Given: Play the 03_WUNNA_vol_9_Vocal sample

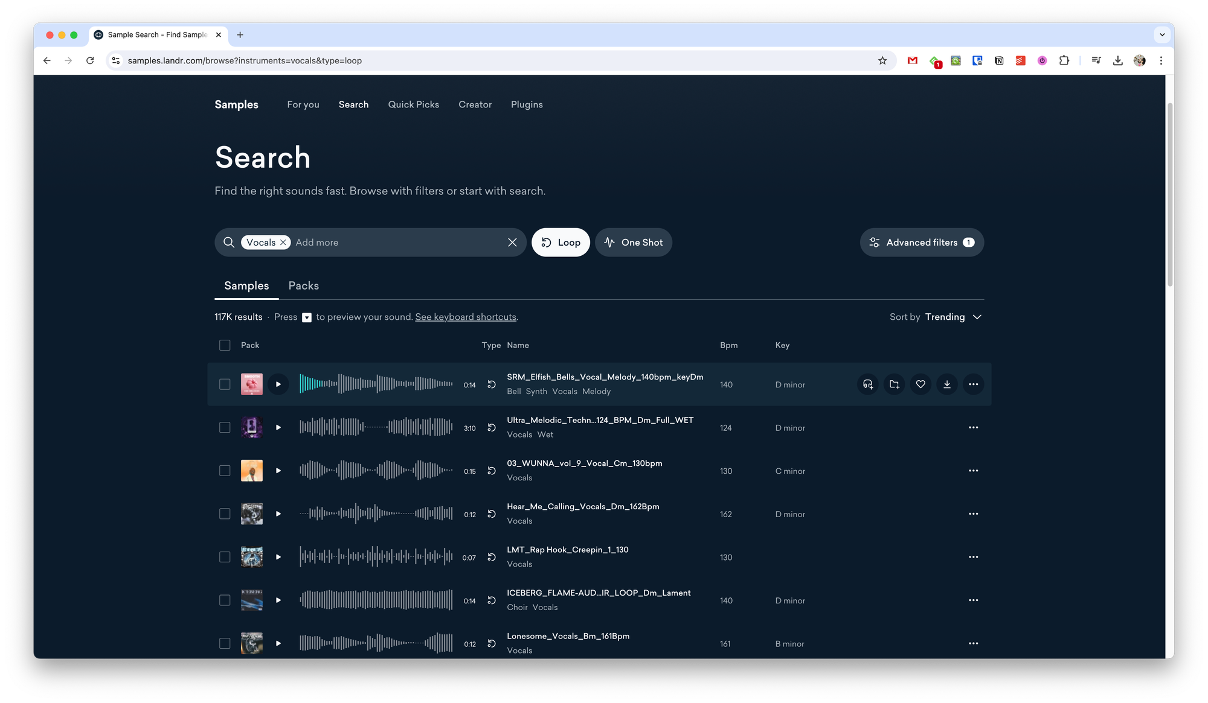Looking at the screenshot, I should tap(278, 471).
